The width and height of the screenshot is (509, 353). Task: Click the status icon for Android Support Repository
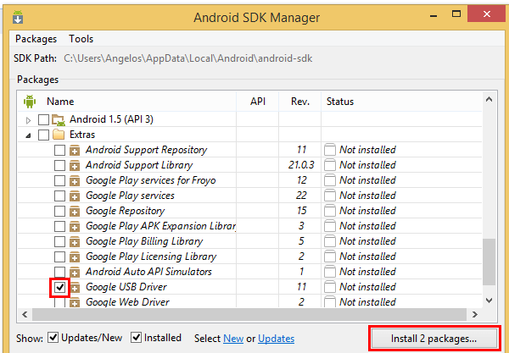[x=330, y=150]
